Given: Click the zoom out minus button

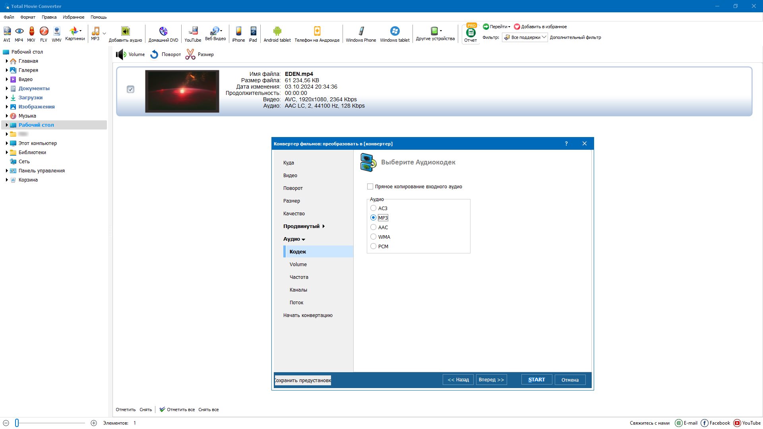Looking at the screenshot, I should [6, 423].
